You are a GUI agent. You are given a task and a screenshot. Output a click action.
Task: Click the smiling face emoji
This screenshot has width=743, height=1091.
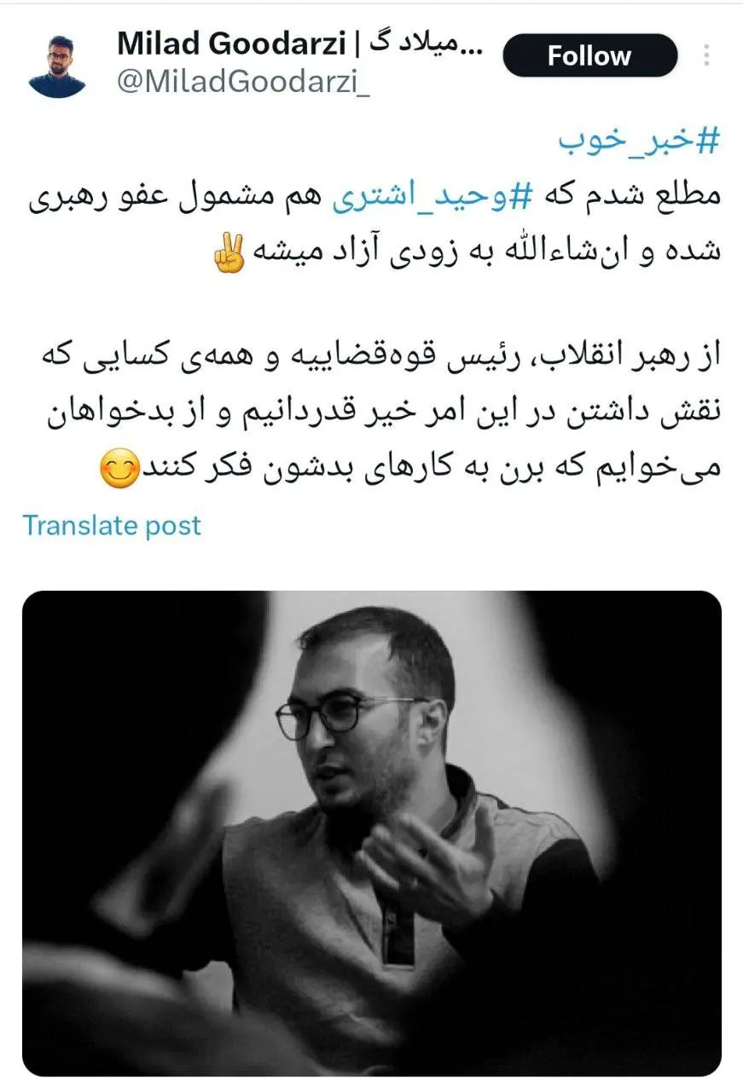click(x=119, y=471)
